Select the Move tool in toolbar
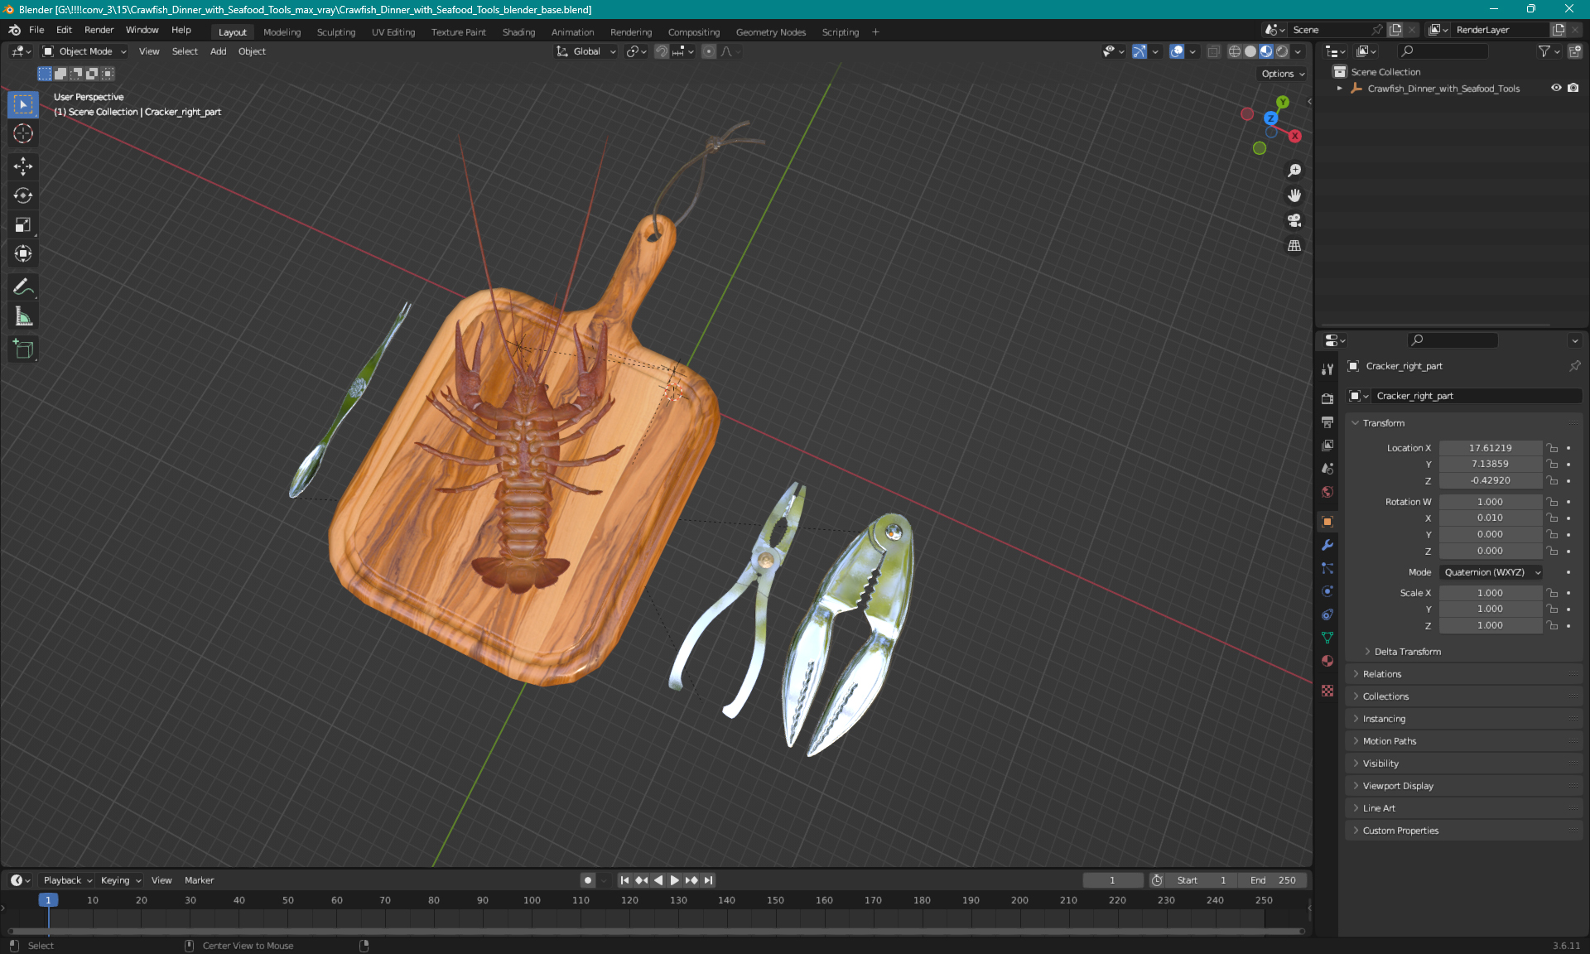 [24, 166]
